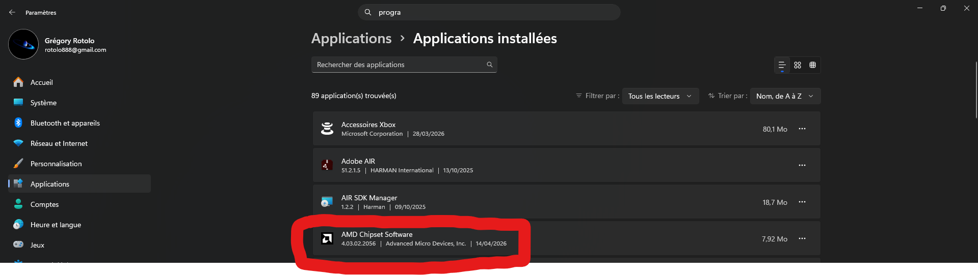Open the more options menu for Adobe AIR
This screenshot has width=978, height=275.
pos(802,166)
